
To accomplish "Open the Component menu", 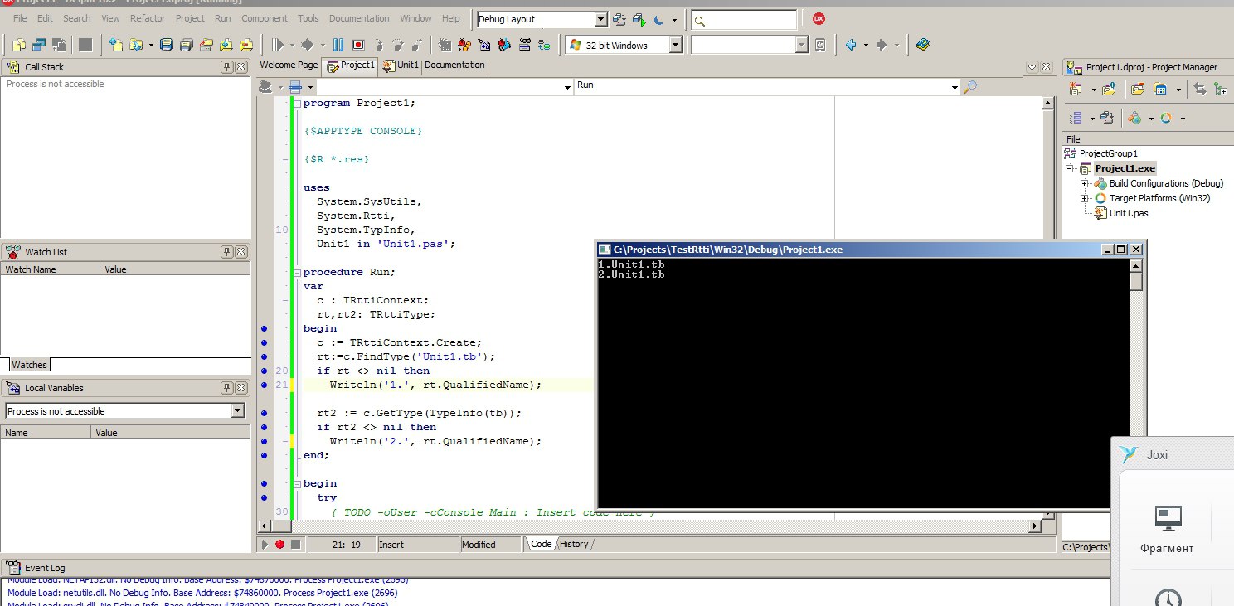I will (265, 18).
